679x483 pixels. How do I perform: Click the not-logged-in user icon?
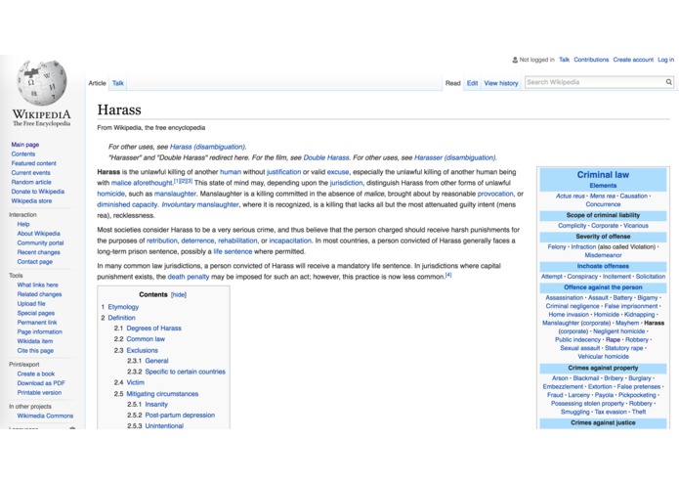(515, 60)
